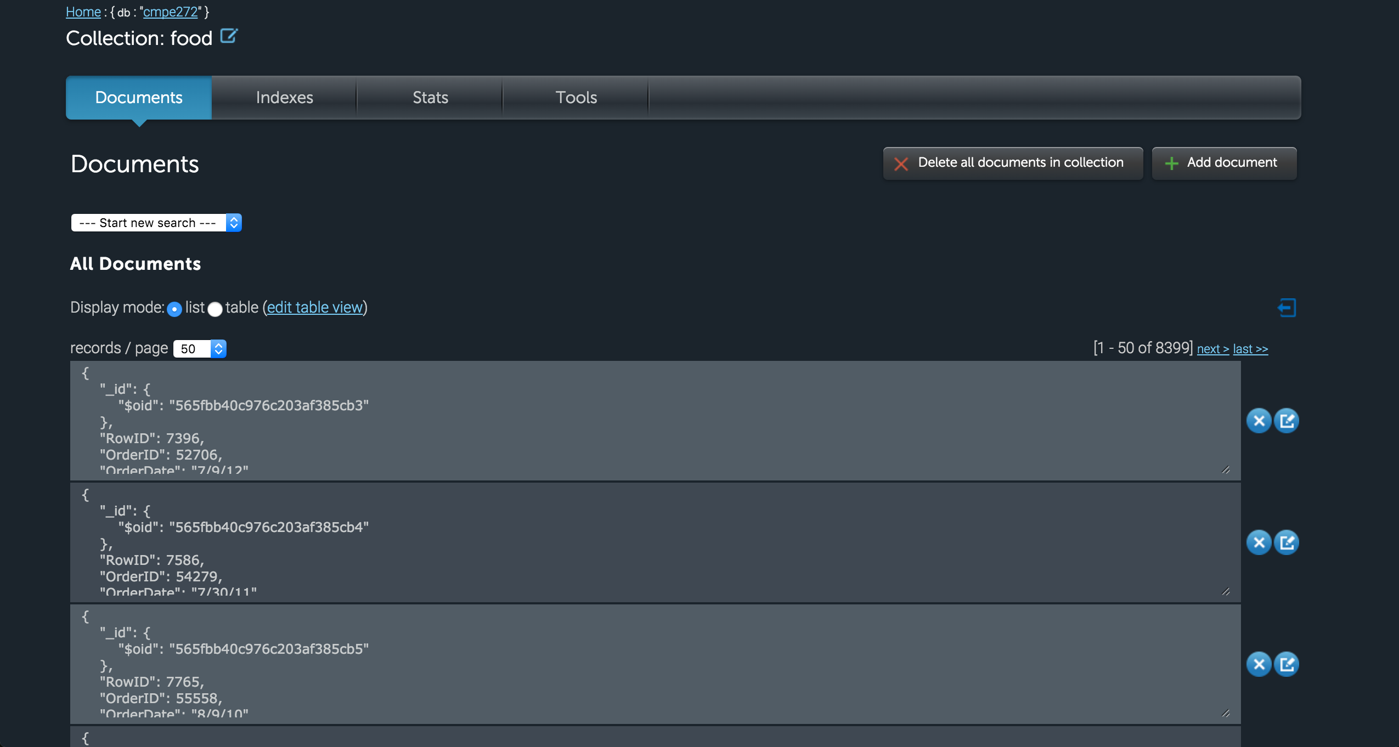Click the blue export icon near display mode

(x=1287, y=308)
